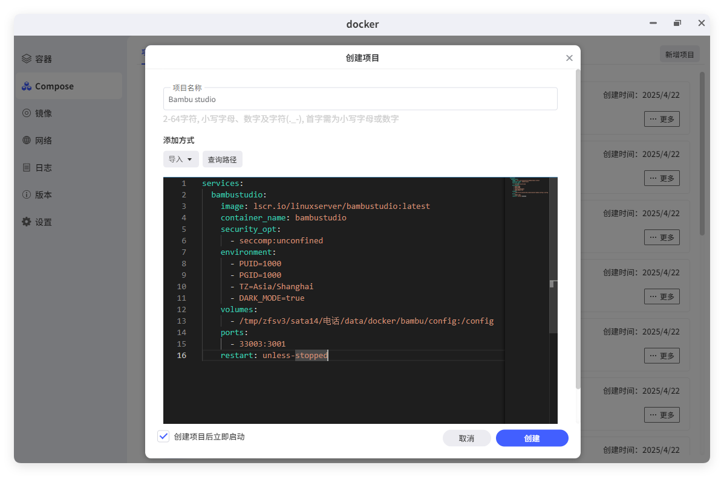
Task: Click the 添加方式 label
Action: coord(178,140)
